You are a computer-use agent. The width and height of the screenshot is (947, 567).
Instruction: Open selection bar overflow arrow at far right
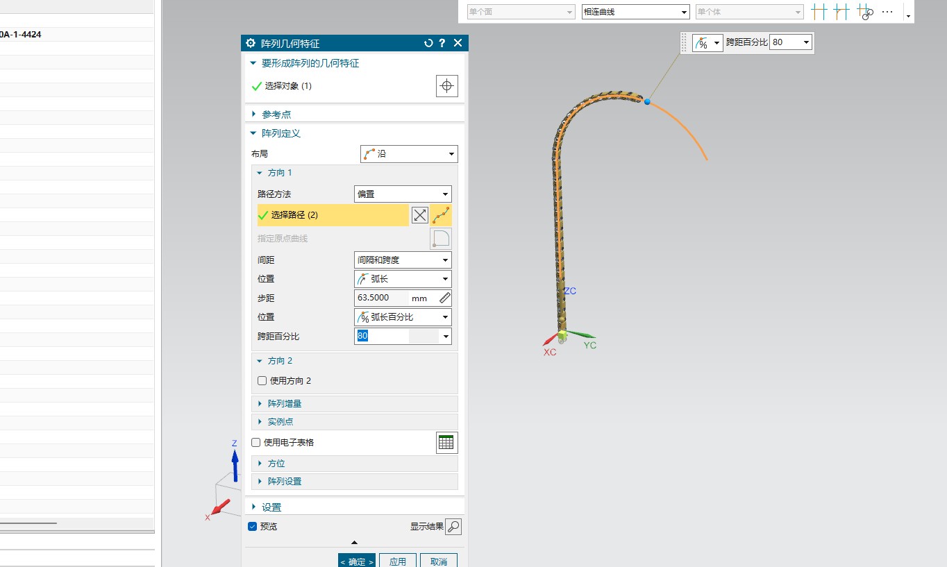click(x=907, y=15)
